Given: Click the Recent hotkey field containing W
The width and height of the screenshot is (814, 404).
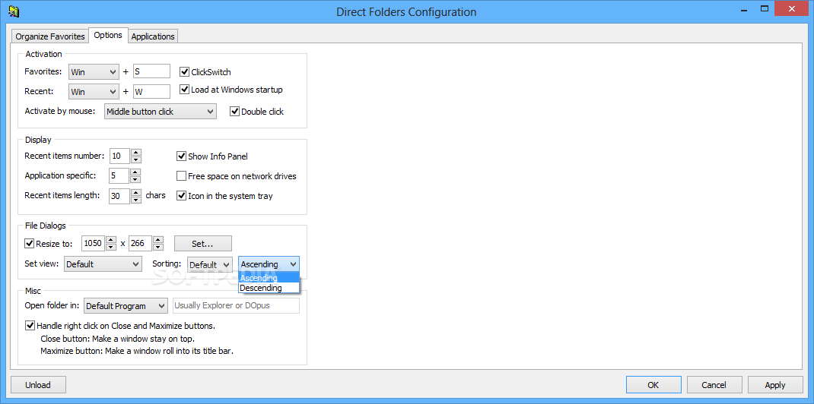Looking at the screenshot, I should coord(151,92).
